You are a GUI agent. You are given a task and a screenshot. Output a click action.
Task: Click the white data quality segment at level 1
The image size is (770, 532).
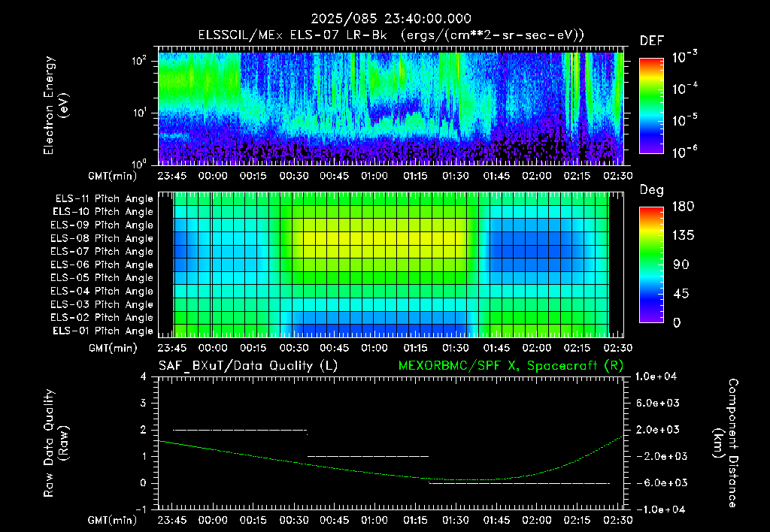(x=368, y=456)
